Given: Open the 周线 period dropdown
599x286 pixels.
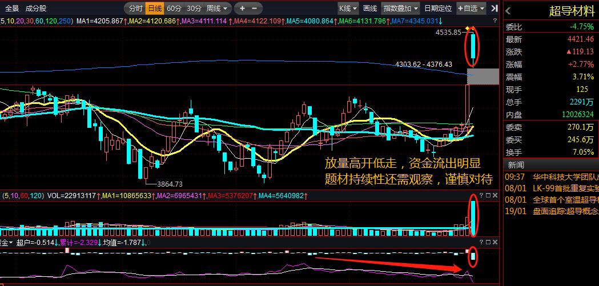Looking at the screenshot, I should tap(218, 8).
